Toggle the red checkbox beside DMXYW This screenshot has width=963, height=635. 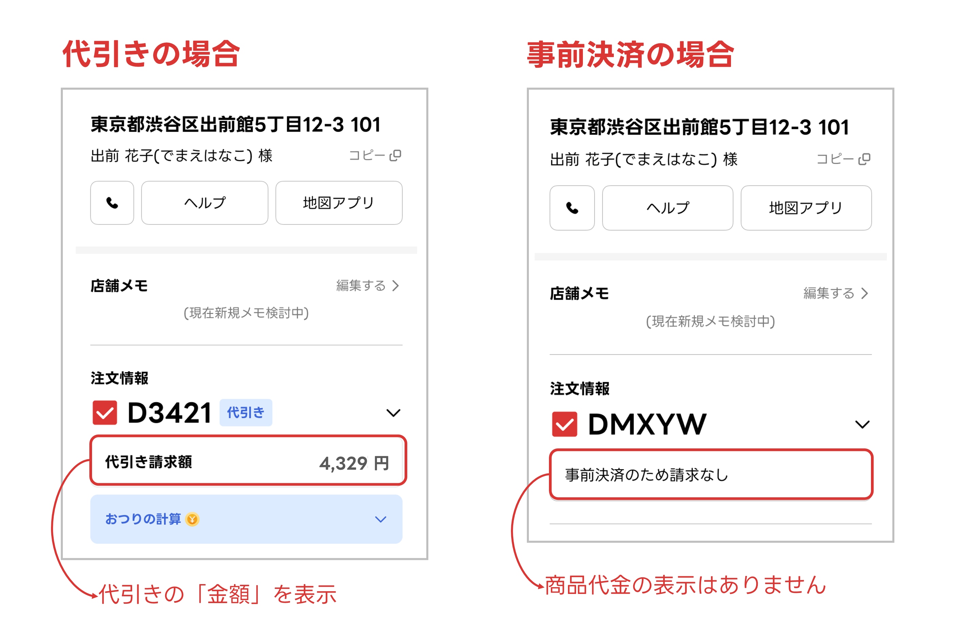565,424
